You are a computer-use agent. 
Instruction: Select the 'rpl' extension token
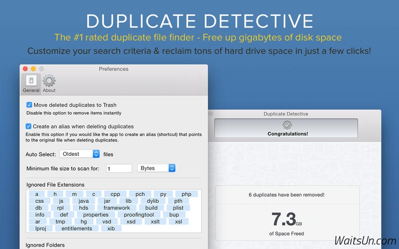(x=60, y=208)
